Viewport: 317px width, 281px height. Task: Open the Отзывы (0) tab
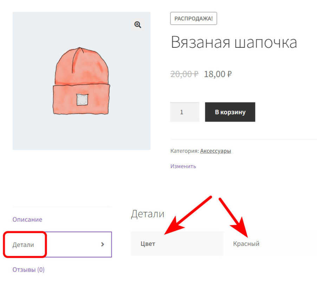[28, 270]
